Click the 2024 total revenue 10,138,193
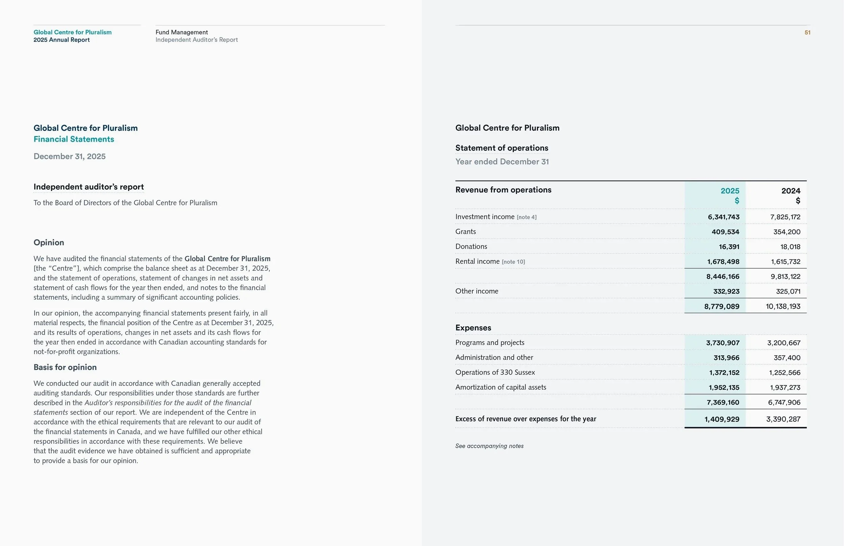Viewport: 844px width, 546px height. point(783,306)
